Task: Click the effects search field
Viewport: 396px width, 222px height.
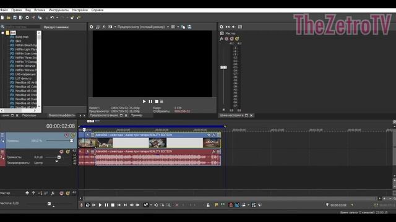Action: [x=22, y=27]
